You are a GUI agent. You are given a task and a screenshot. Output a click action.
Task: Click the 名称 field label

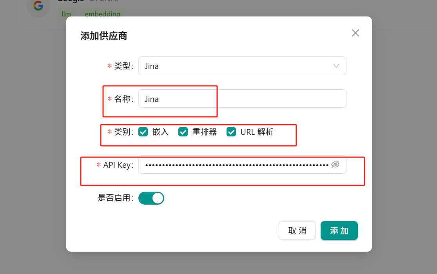coord(122,99)
